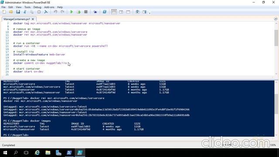Open File Explorer from taskbar
Viewport: 279px width, 157px height.
(48, 153)
